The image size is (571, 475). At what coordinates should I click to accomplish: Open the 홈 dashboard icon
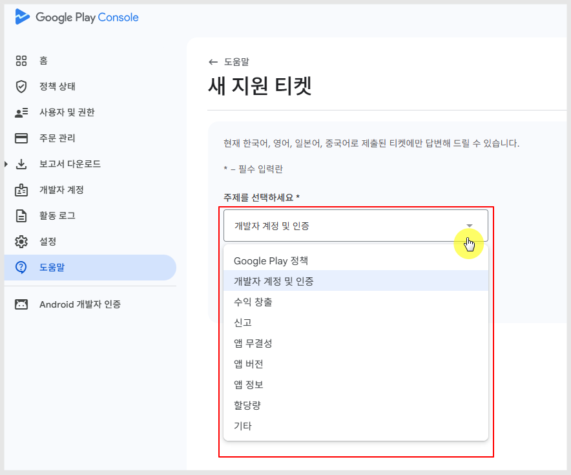coord(21,61)
